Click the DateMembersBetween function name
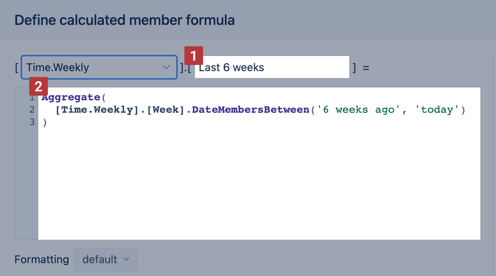496x276 pixels. tap(251, 110)
